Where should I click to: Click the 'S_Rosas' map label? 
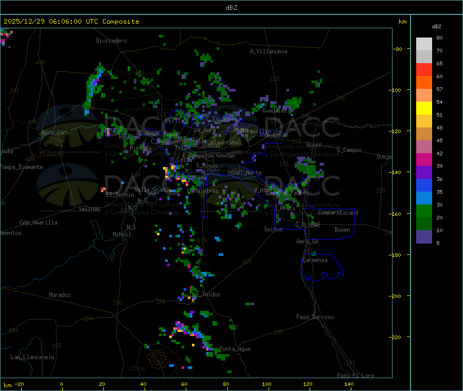point(207,166)
